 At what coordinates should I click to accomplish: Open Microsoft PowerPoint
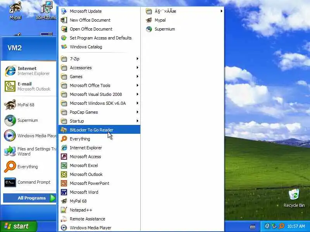coord(99,183)
